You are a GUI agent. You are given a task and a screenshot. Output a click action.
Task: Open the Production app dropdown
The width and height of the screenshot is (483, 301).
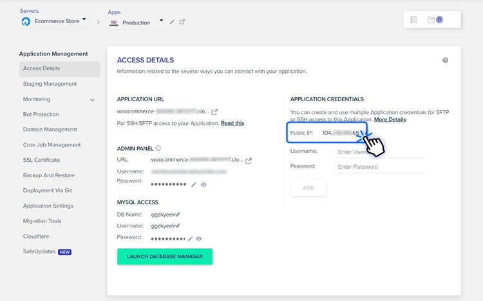161,21
